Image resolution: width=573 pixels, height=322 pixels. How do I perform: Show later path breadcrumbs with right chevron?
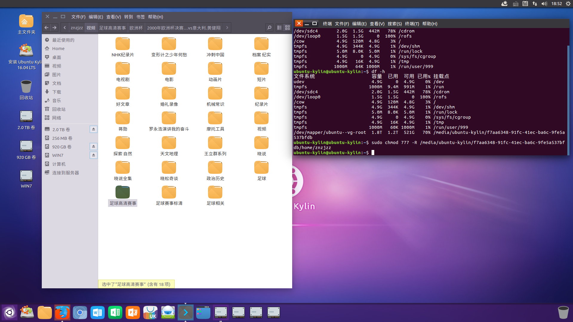(227, 28)
